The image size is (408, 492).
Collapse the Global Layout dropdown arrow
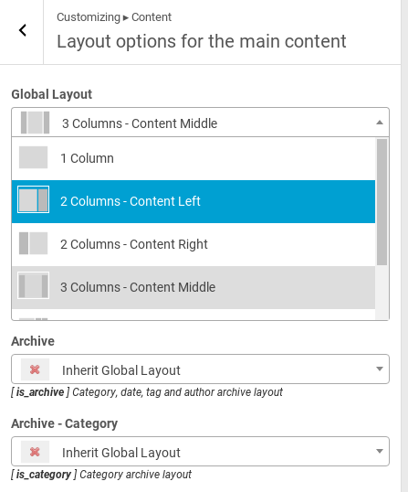click(x=380, y=123)
